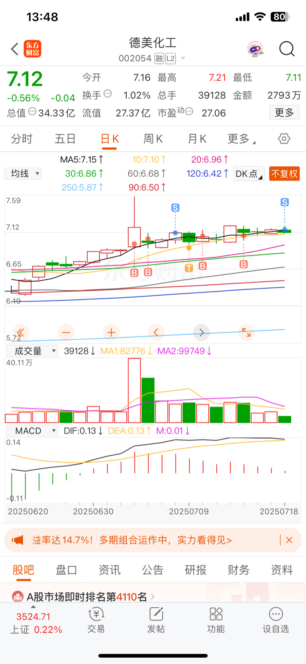Tap the S marker on rightmost candle
Viewport: 306px width, 664px height.
point(284,202)
